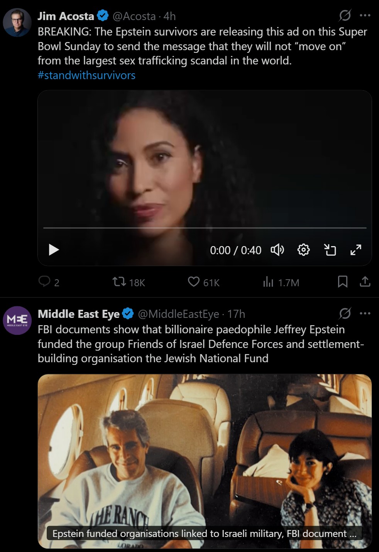Open Jim Acosta's profile name
The height and width of the screenshot is (552, 379).
[x=66, y=16]
